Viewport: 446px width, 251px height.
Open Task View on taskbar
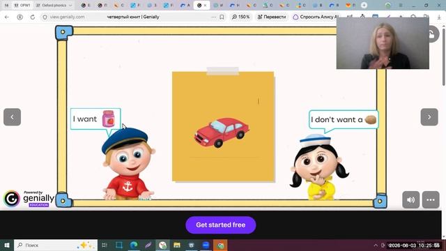[x=105, y=245]
